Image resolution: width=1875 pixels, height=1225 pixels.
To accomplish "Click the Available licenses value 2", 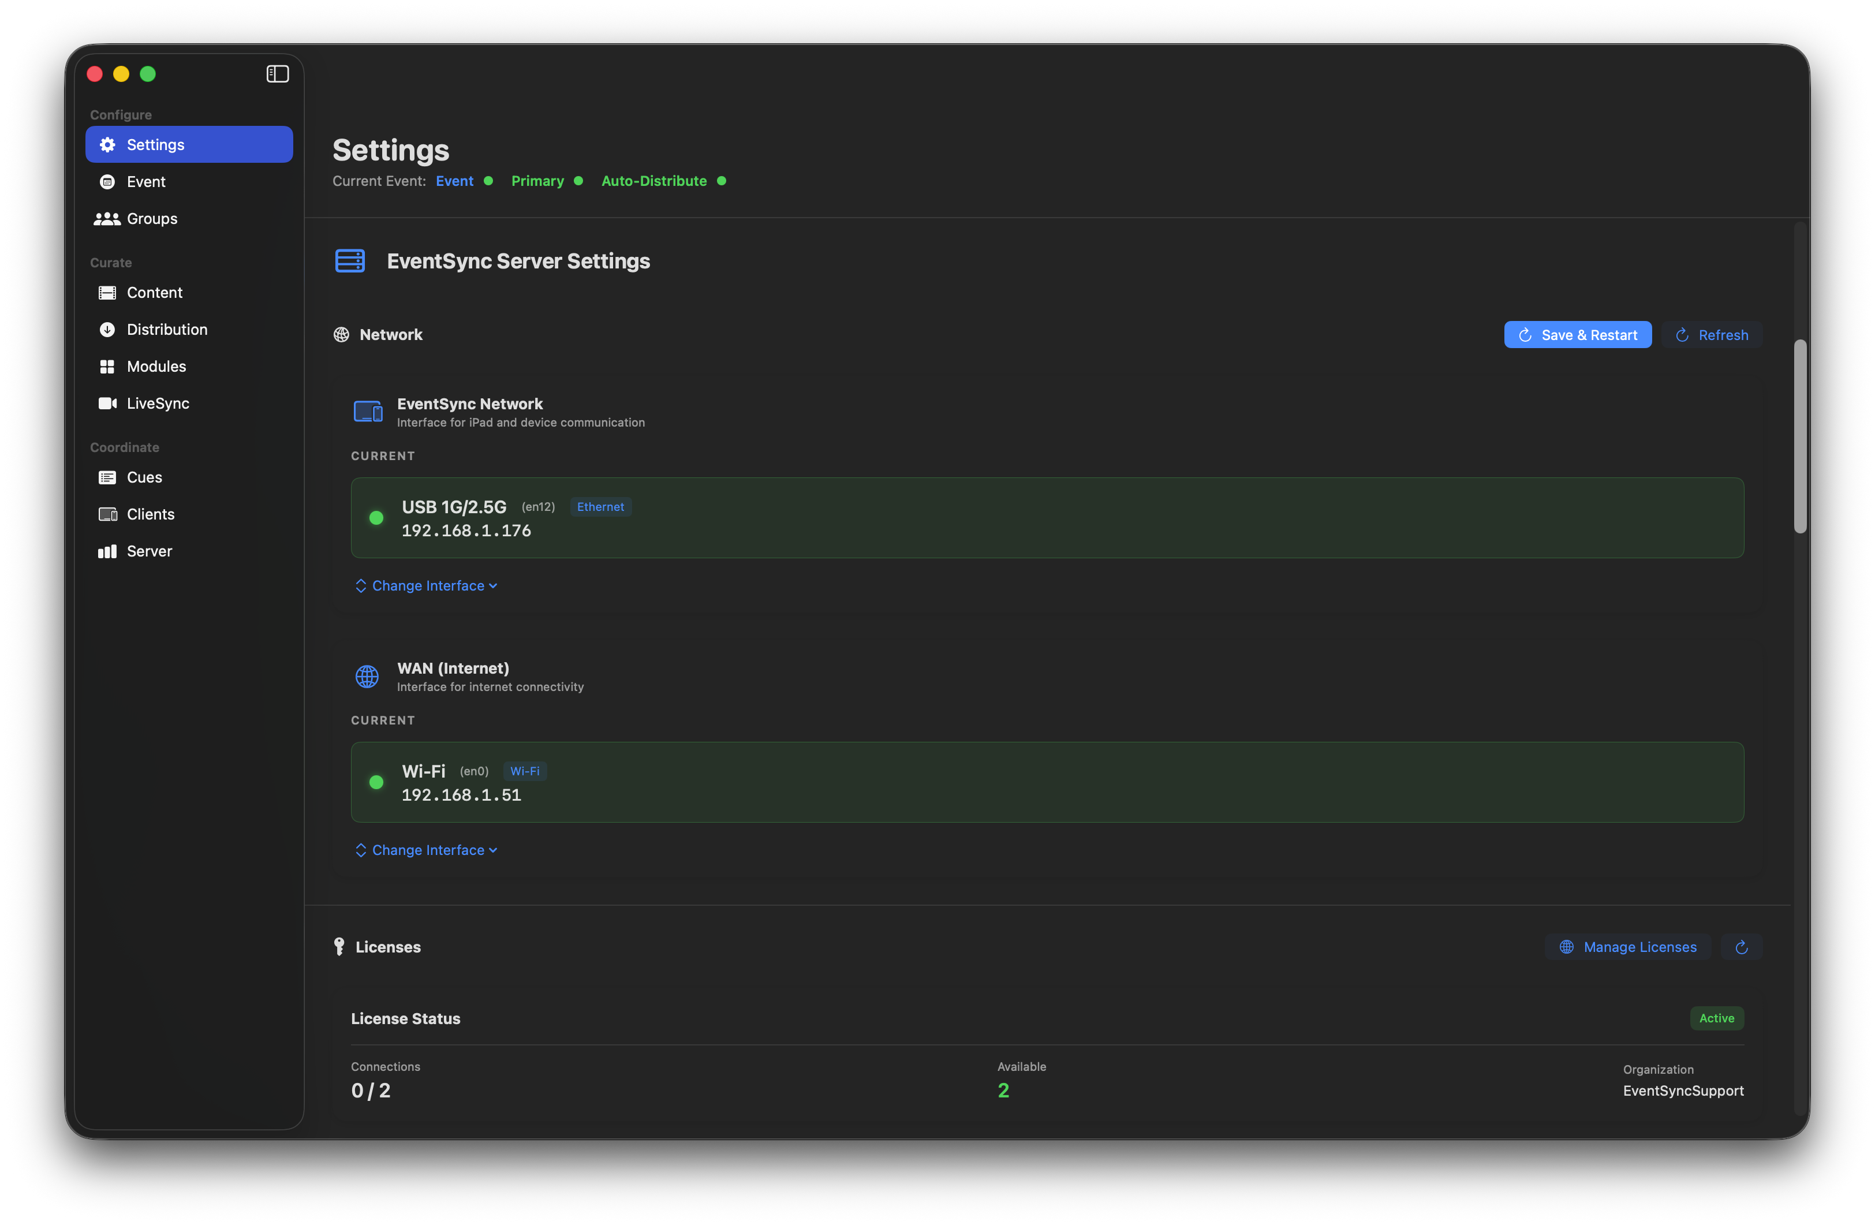I will (1003, 1091).
